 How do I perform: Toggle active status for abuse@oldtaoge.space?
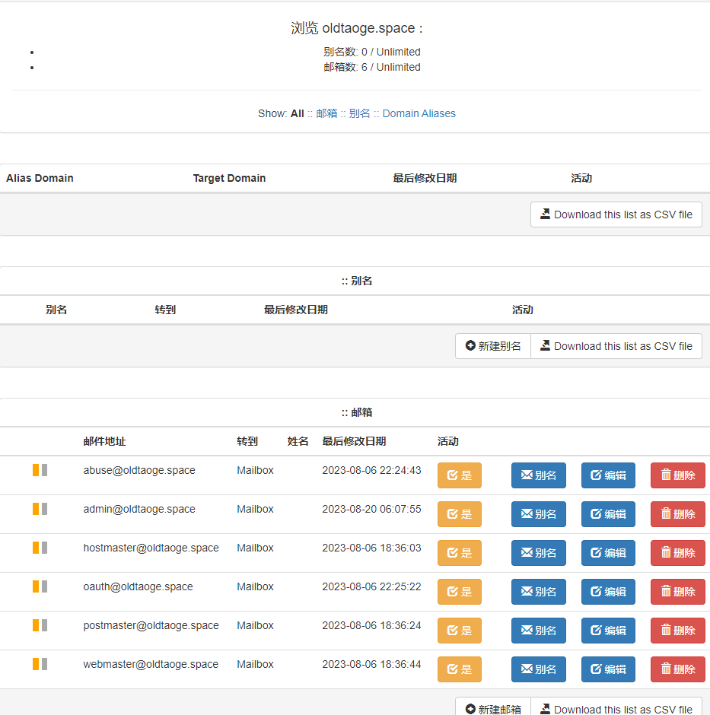(459, 475)
